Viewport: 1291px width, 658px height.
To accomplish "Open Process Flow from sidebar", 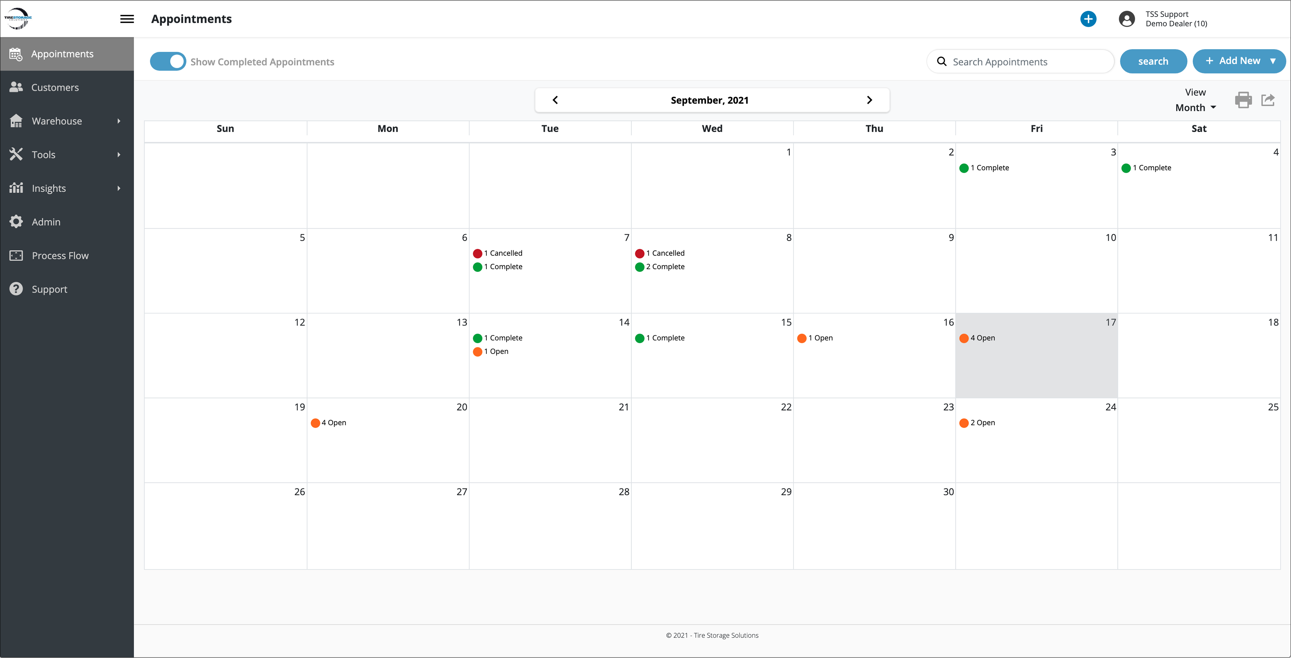I will [x=60, y=256].
